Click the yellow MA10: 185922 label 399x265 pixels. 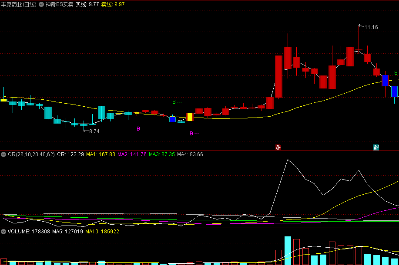[102, 232]
